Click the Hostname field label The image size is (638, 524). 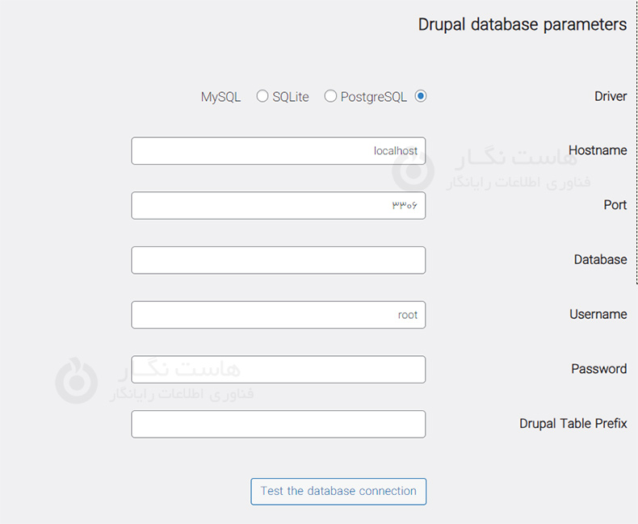click(598, 150)
